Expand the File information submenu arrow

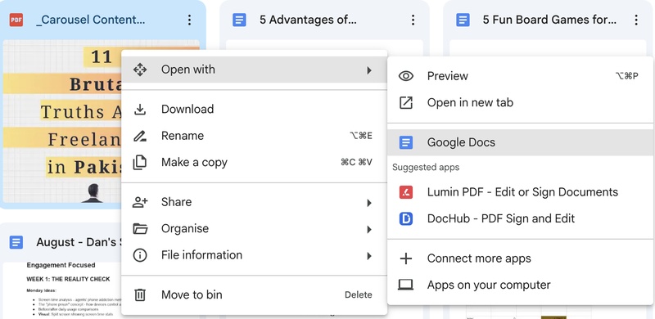click(x=369, y=256)
